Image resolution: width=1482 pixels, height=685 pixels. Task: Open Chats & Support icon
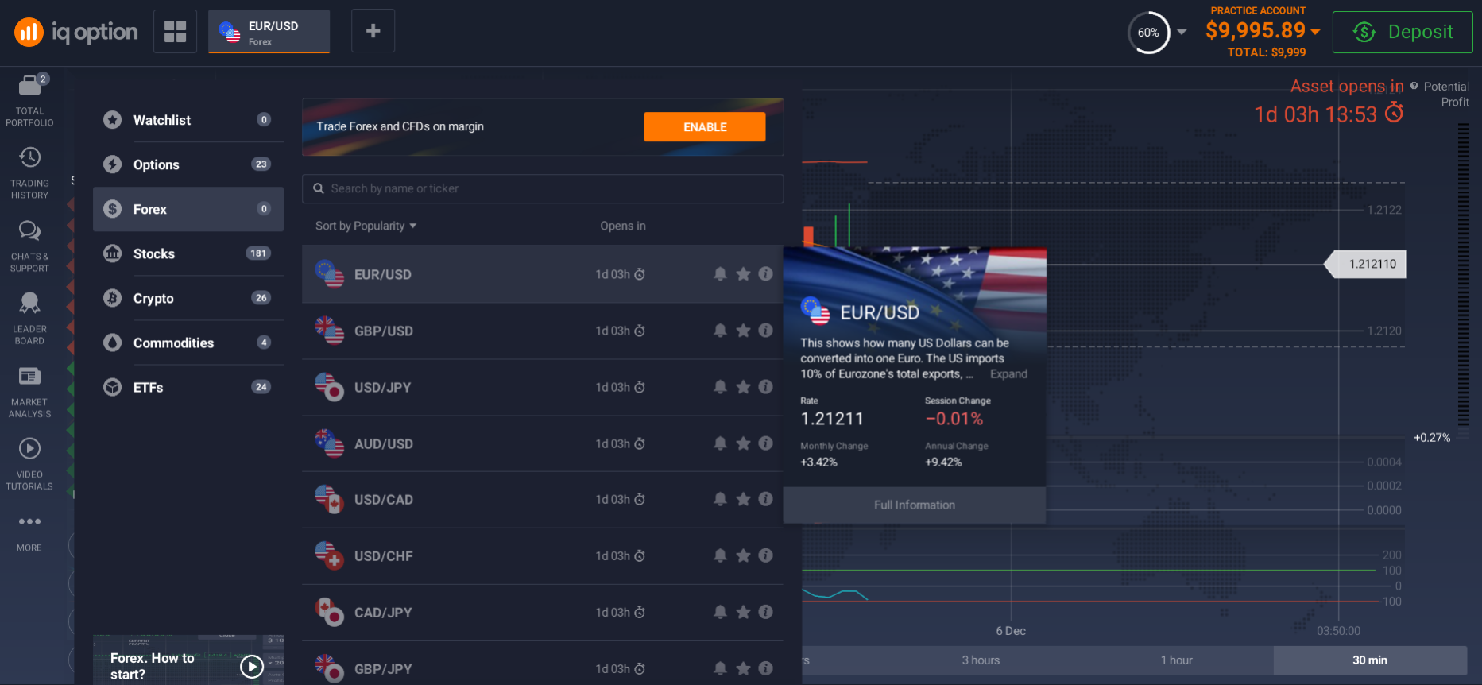pyautogui.click(x=30, y=230)
